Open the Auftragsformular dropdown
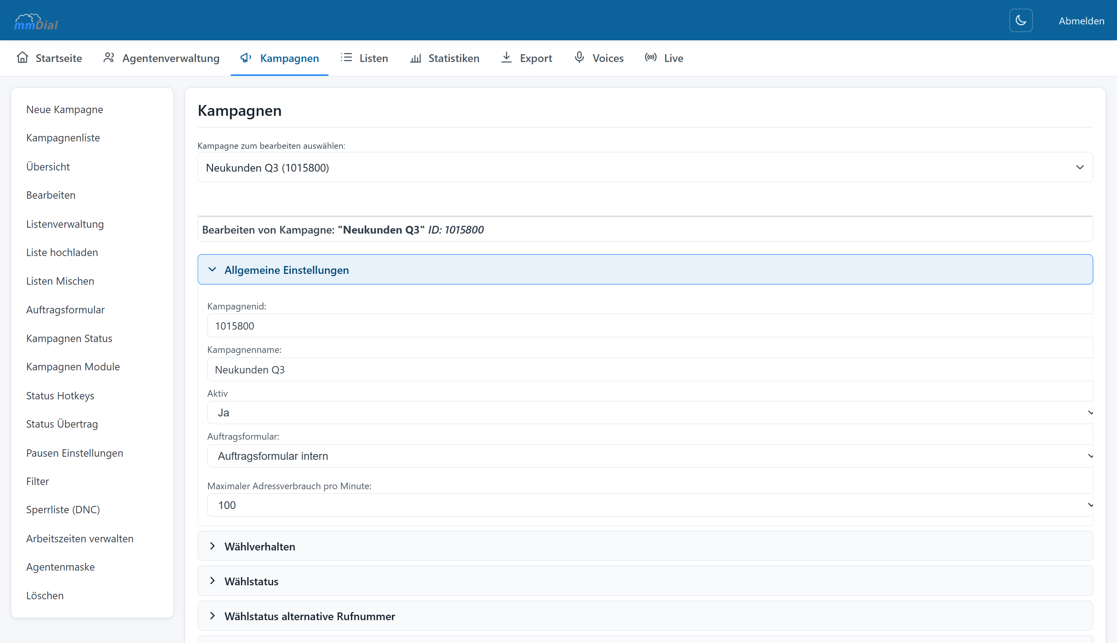Image resolution: width=1117 pixels, height=643 pixels. [x=650, y=456]
